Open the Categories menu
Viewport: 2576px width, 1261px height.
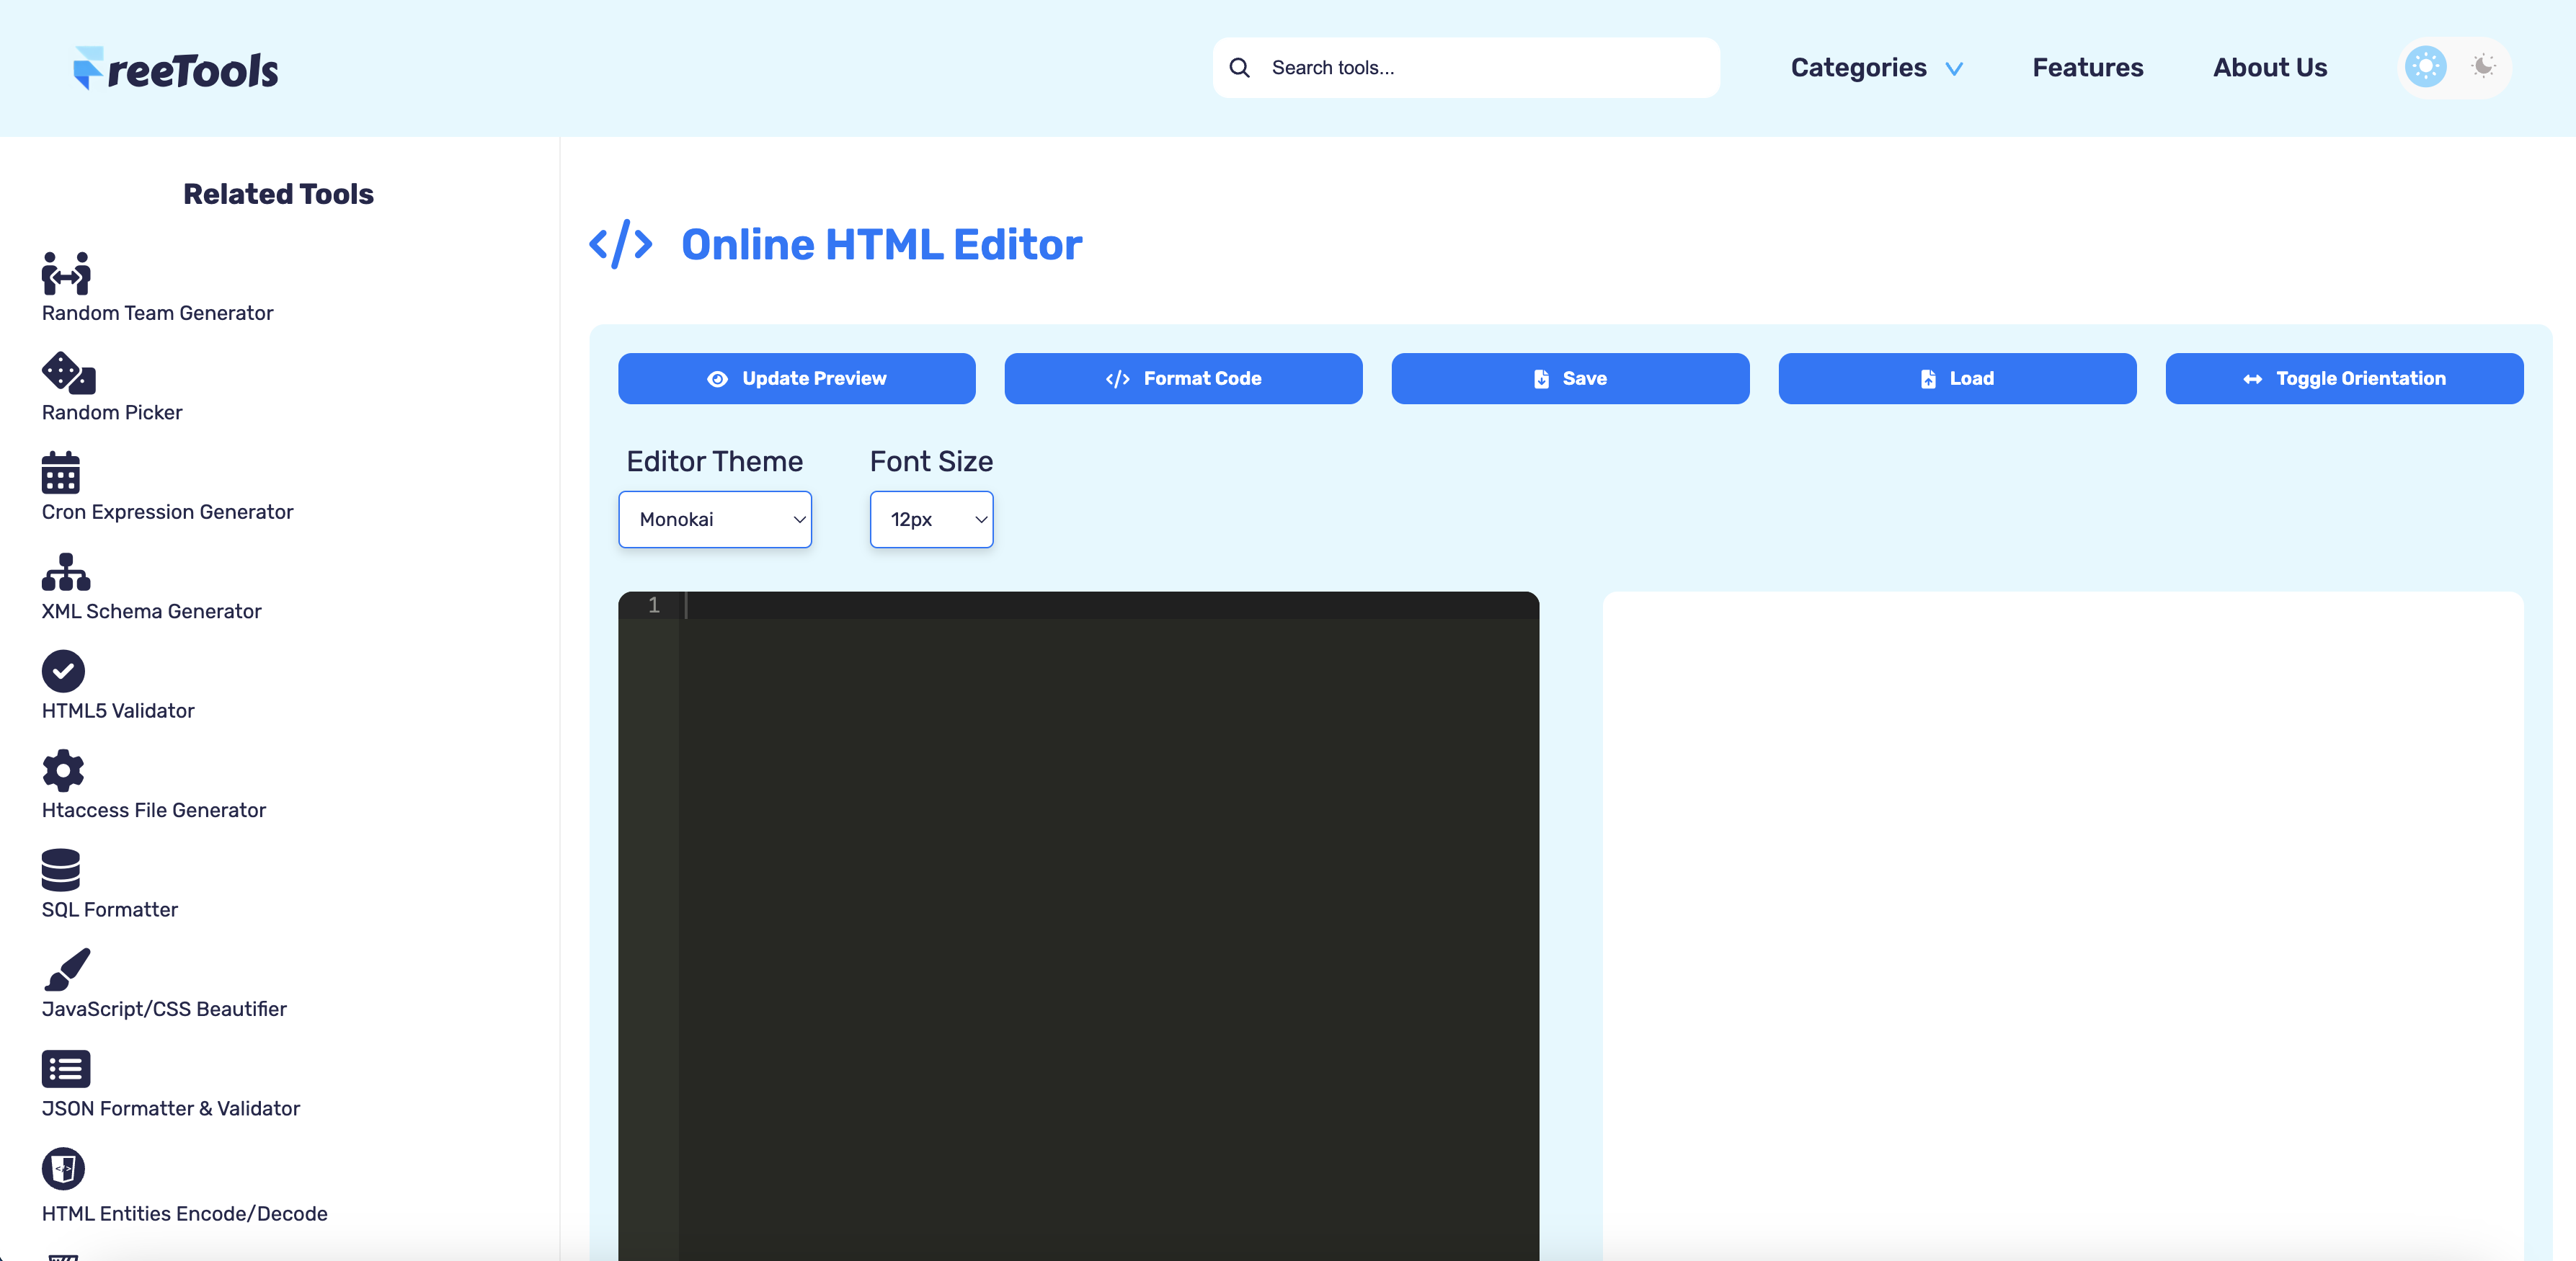1877,67
